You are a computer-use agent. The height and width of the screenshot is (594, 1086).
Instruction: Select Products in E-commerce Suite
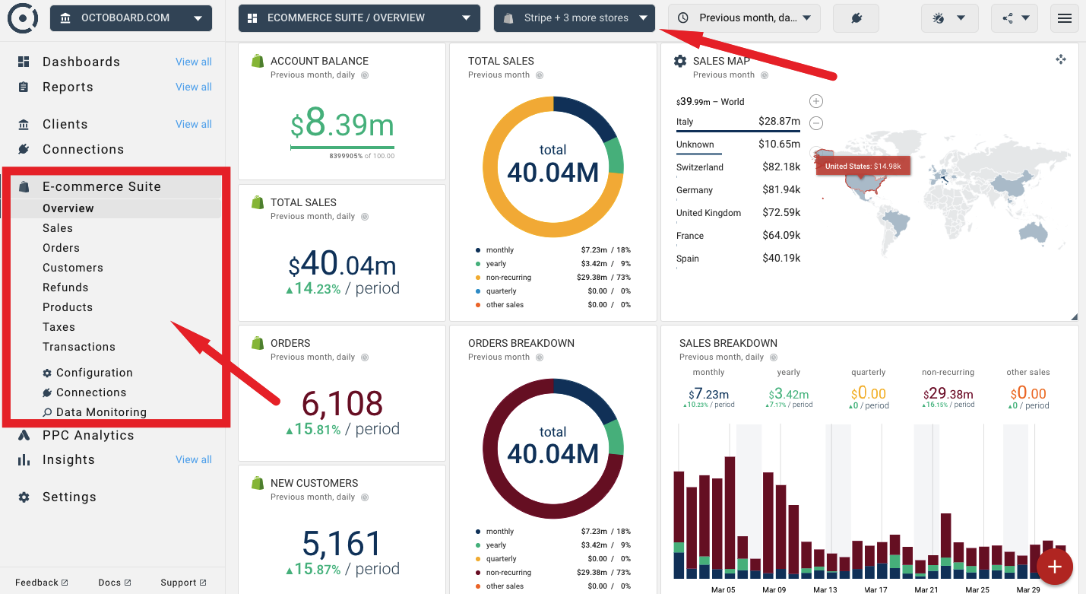pos(68,307)
